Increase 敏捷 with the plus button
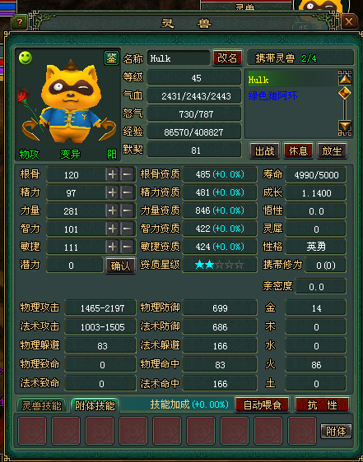The height and width of the screenshot is (462, 363). click(113, 247)
